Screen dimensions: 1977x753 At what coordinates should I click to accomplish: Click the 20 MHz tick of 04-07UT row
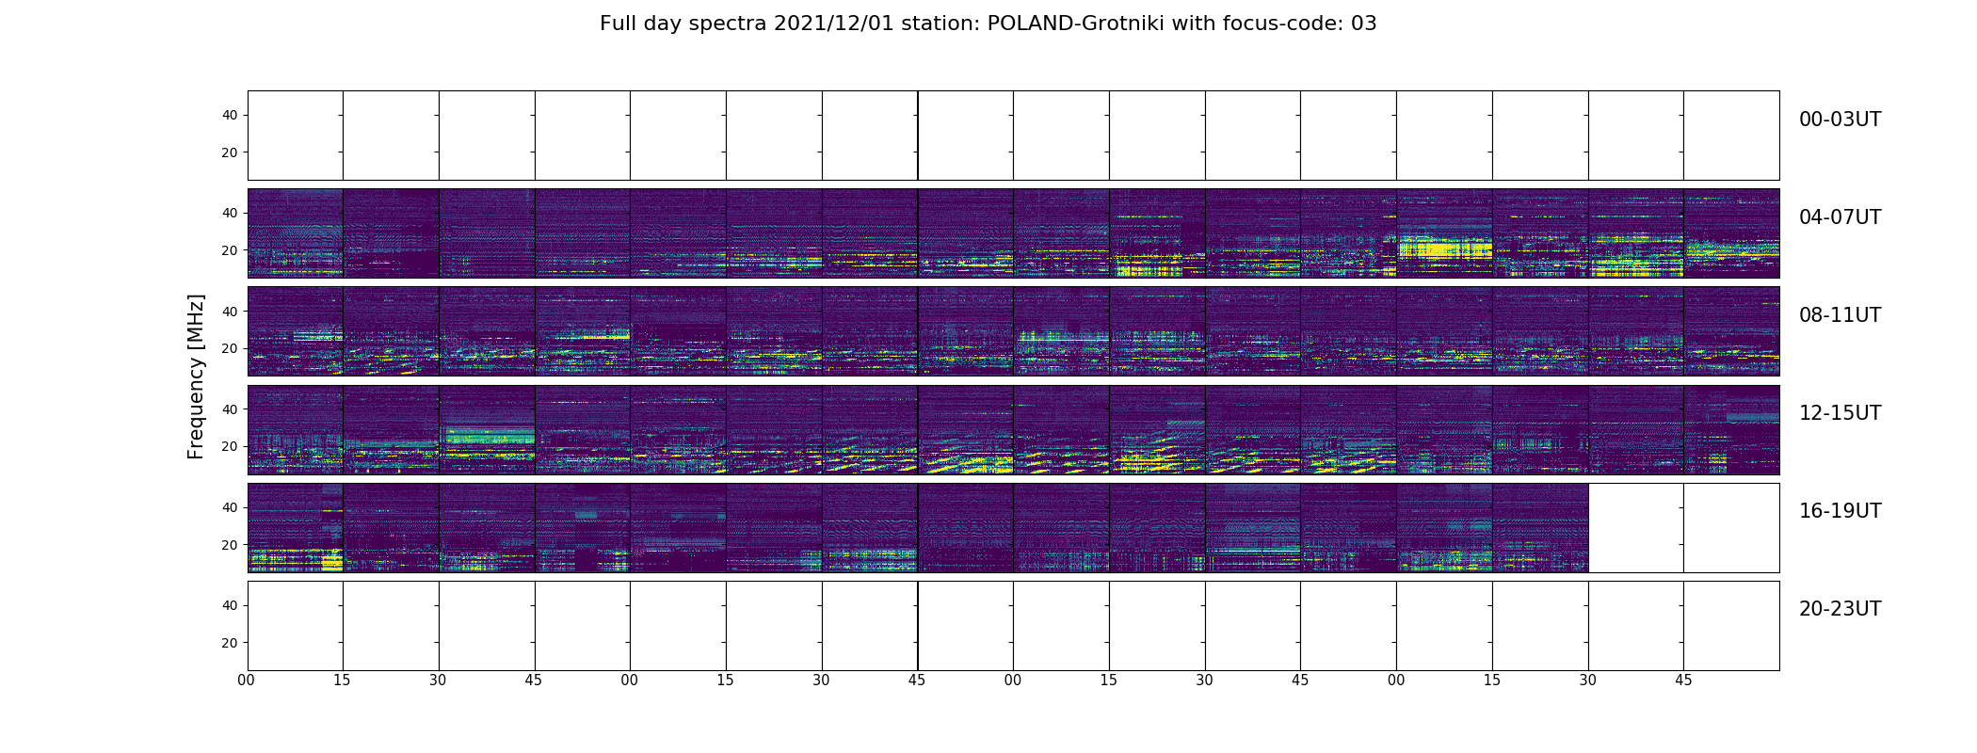[x=230, y=250]
